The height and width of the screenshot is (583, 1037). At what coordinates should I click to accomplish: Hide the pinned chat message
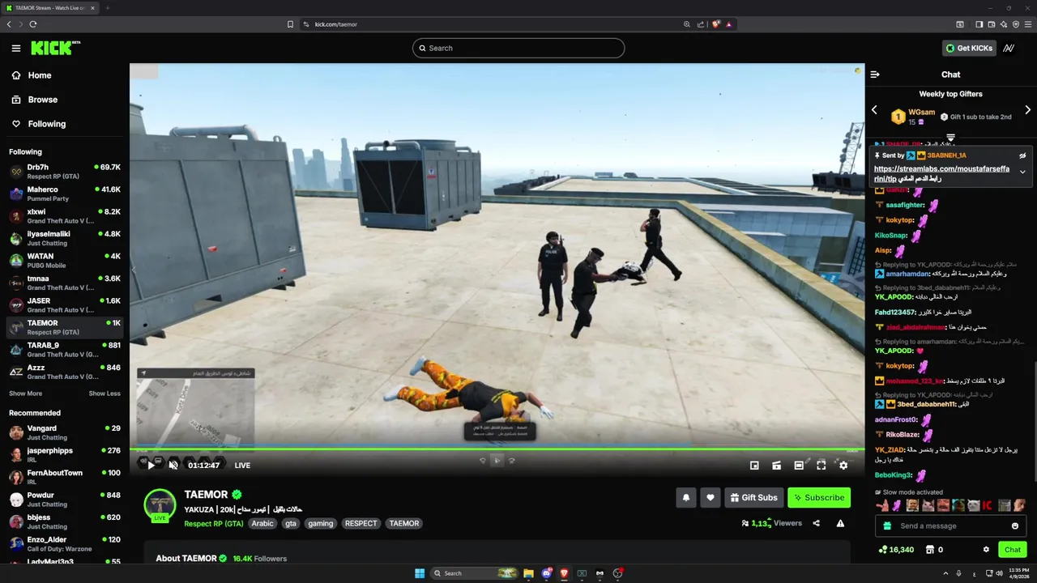point(1022,155)
